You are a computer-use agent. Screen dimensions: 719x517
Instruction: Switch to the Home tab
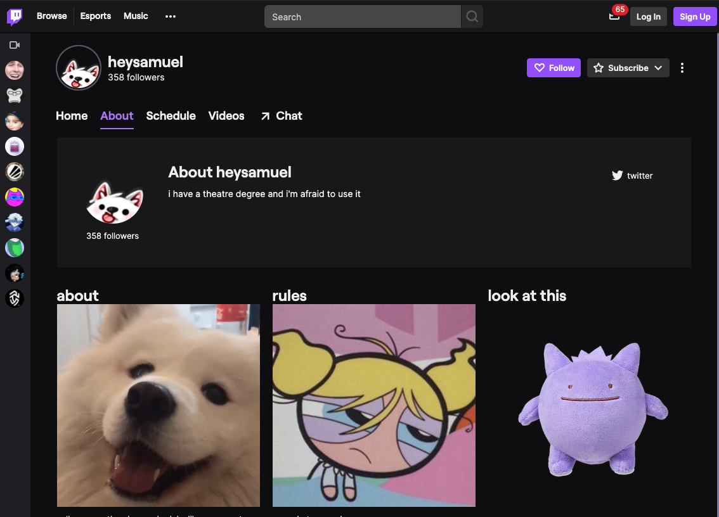[x=72, y=116]
